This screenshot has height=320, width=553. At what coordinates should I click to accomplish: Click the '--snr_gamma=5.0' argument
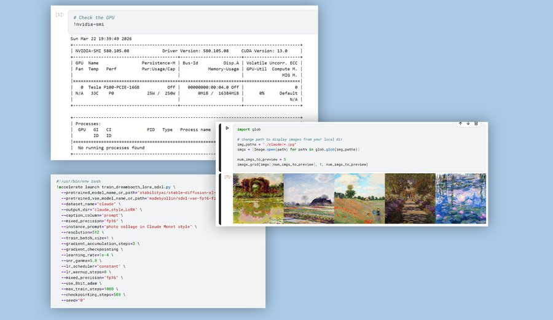81,261
